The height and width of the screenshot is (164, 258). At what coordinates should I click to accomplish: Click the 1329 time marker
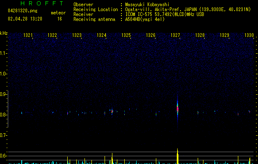click(224, 35)
